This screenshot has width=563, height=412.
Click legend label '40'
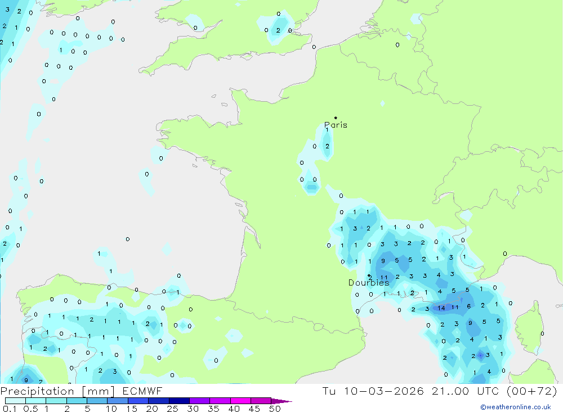[x=234, y=409]
